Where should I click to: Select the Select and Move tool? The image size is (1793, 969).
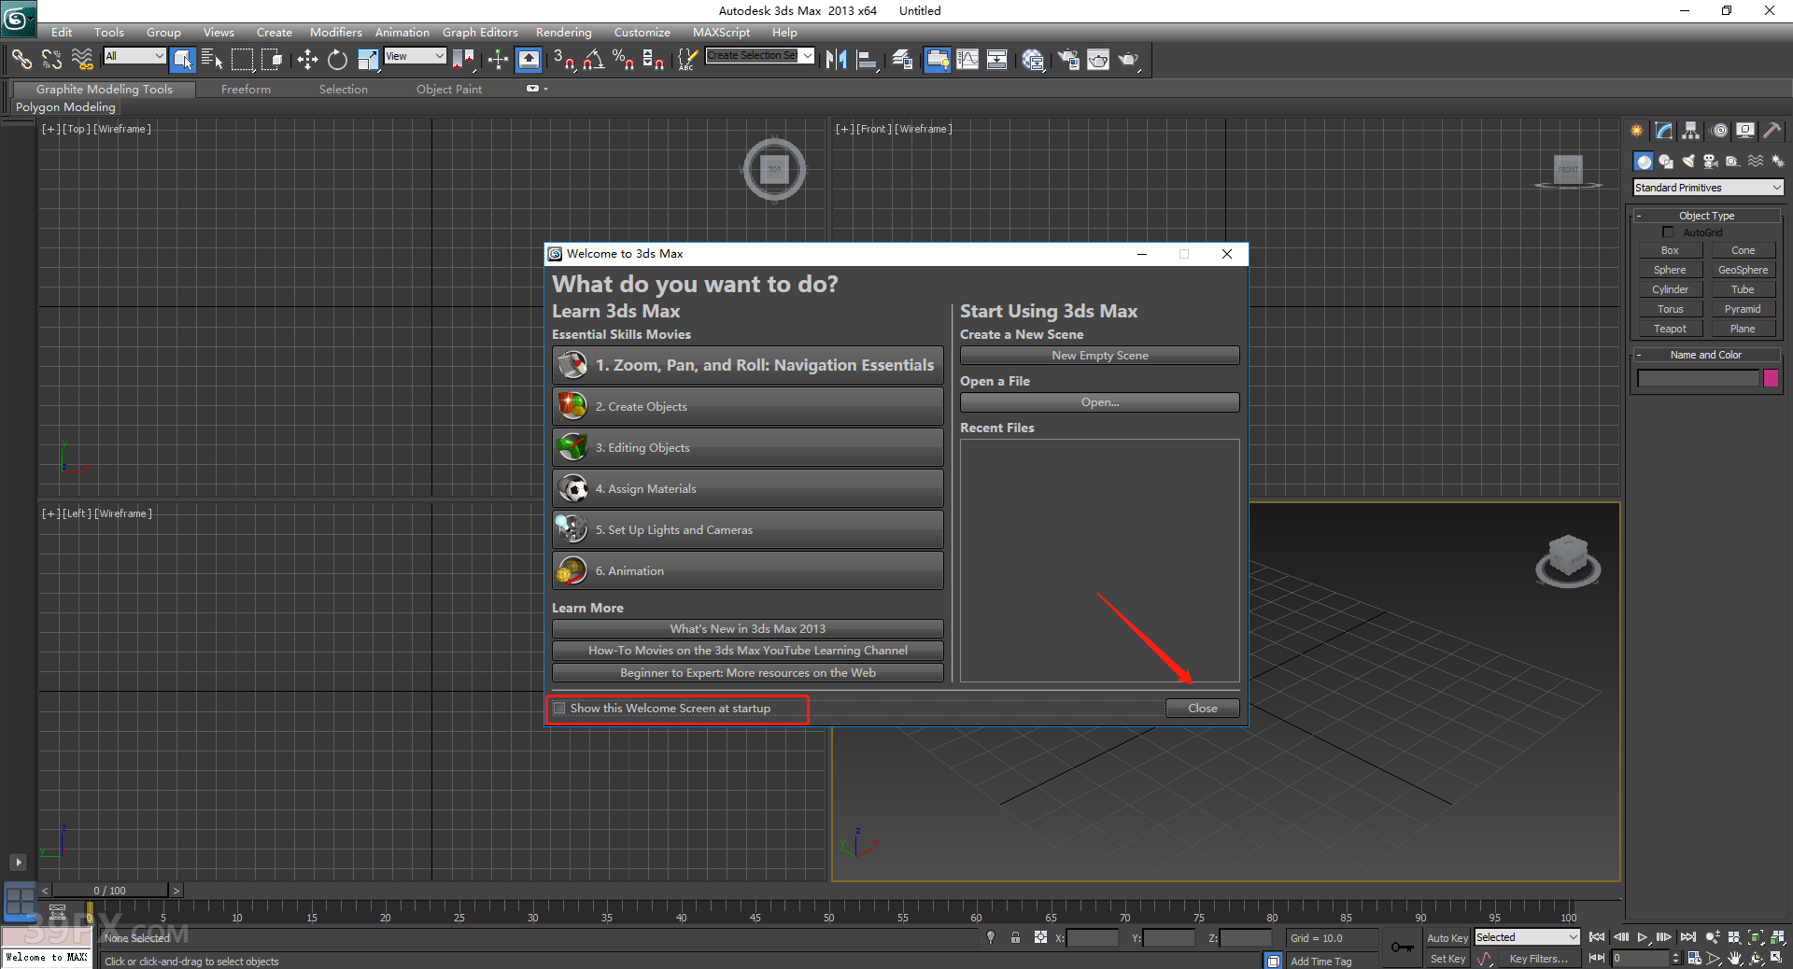(307, 60)
